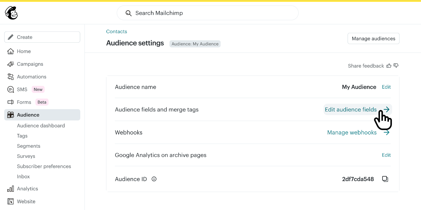The height and width of the screenshot is (210, 421).
Task: Click the Home house icon
Action: 11,51
